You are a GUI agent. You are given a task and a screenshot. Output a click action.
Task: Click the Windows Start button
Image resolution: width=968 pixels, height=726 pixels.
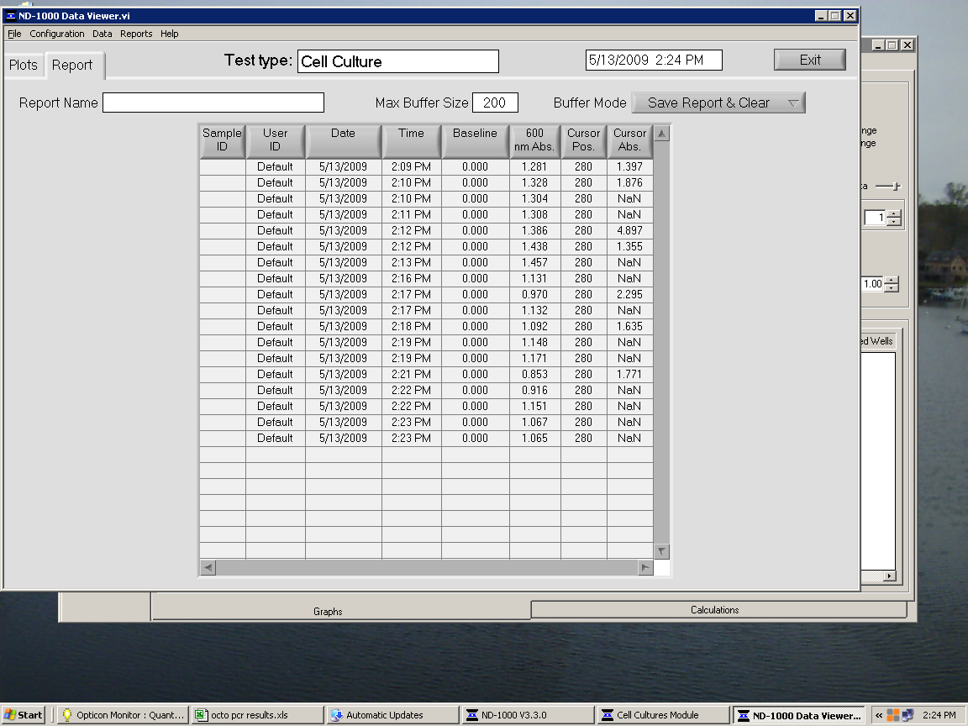point(24,715)
